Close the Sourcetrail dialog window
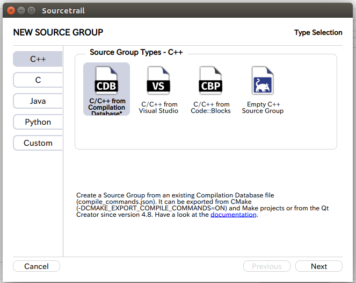The height and width of the screenshot is (283, 356). (x=11, y=10)
